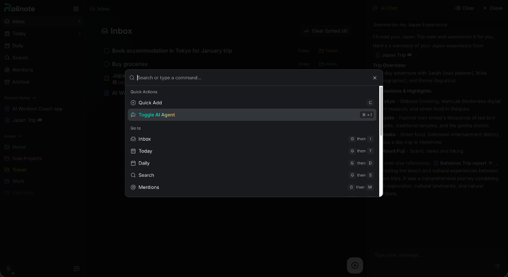508x277 pixels.
Task: Open Inbox in the left sidebar
Action: (42, 22)
